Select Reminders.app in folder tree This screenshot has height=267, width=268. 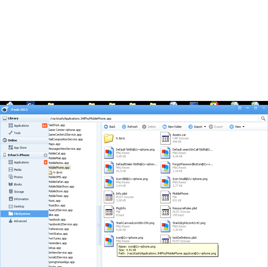point(58,243)
